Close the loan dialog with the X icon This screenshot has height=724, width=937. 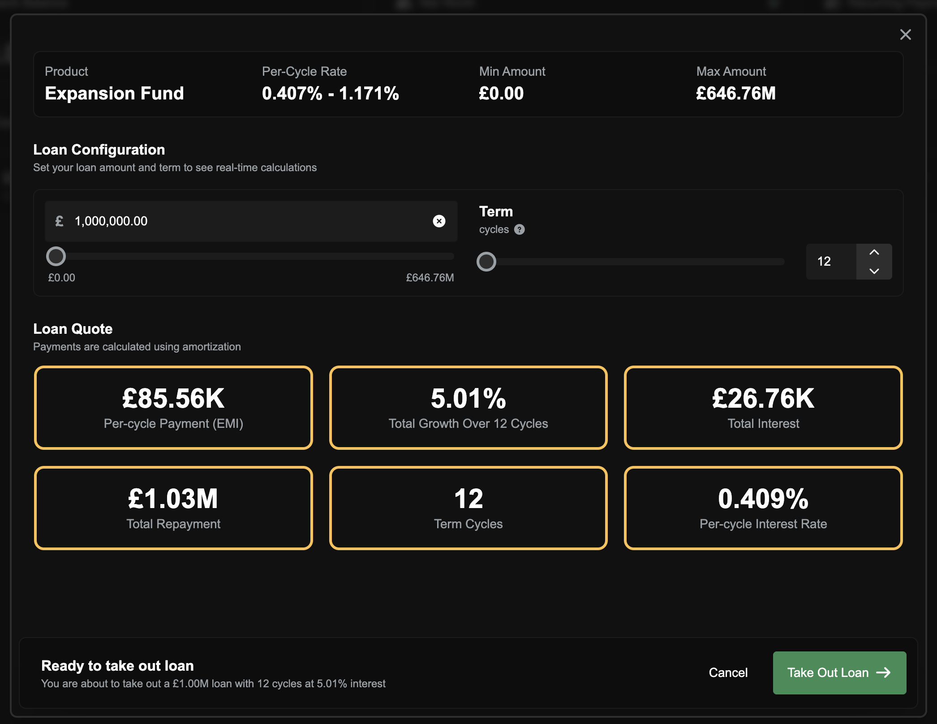(905, 34)
